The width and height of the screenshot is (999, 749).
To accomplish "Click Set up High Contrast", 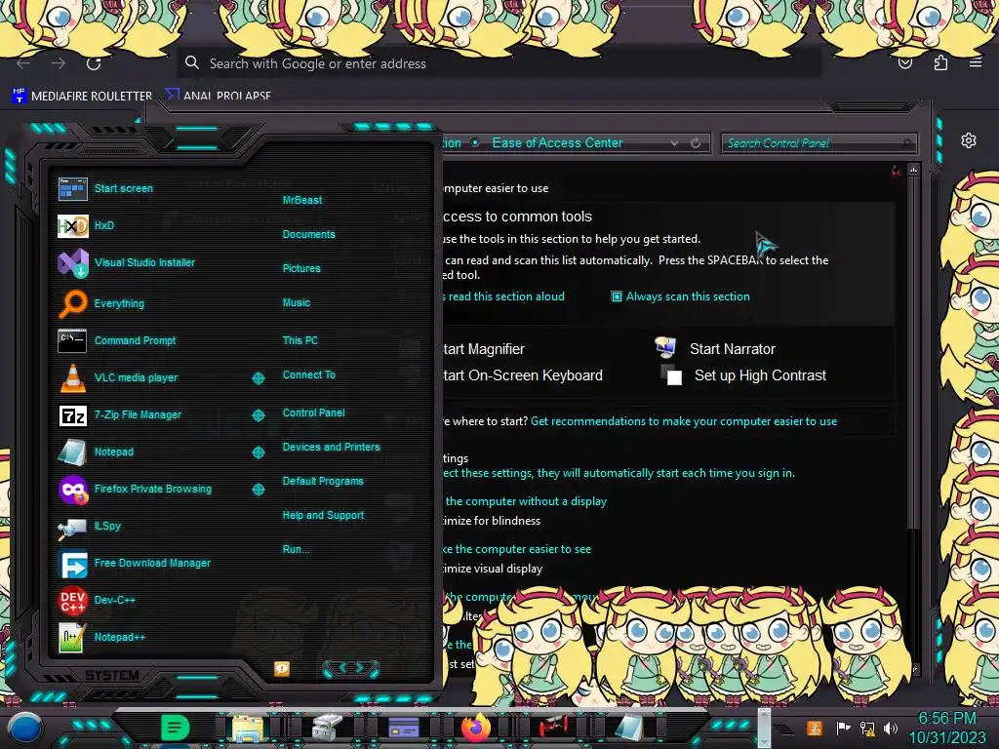I will [760, 375].
